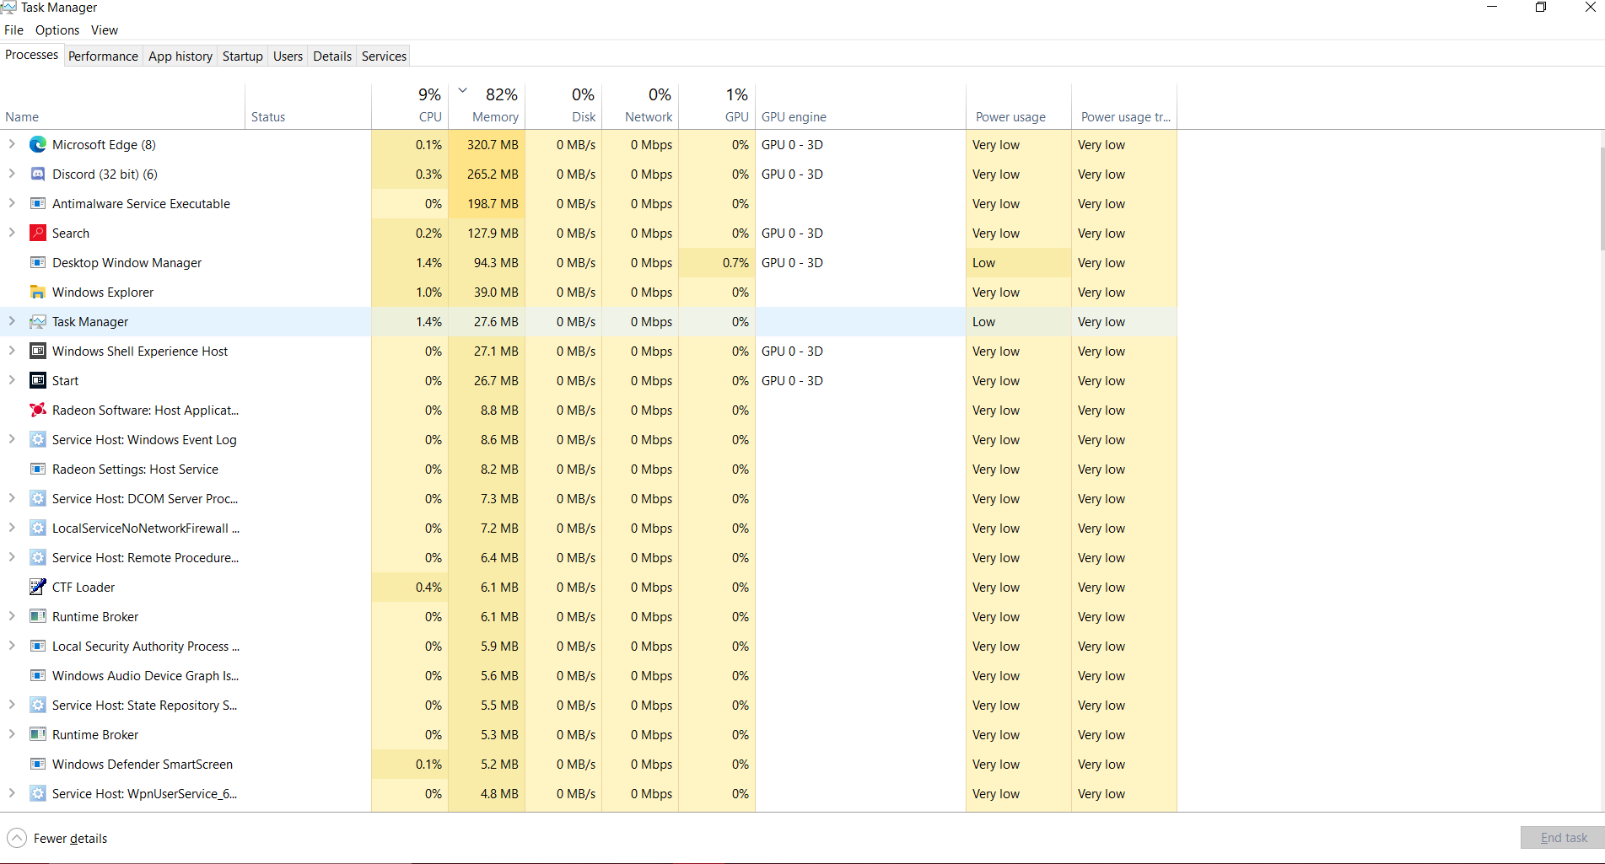Click the Service Host: State Repository icon
This screenshot has height=864, width=1605.
pyautogui.click(x=38, y=706)
